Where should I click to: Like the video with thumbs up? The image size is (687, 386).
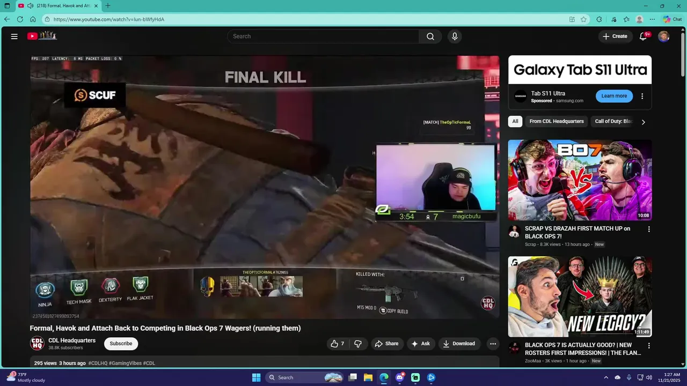point(338,344)
